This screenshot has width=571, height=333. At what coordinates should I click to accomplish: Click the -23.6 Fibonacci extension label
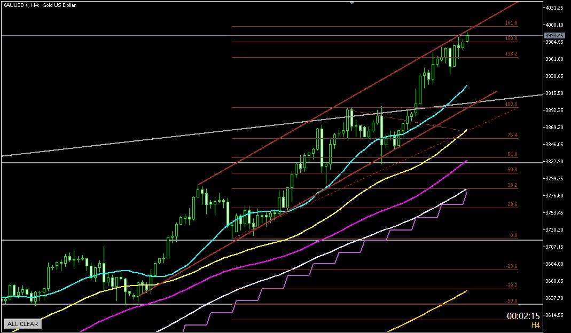pos(511,266)
